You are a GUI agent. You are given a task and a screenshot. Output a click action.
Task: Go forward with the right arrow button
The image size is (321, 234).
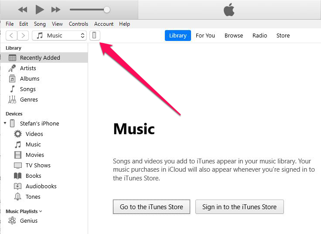tap(23, 35)
